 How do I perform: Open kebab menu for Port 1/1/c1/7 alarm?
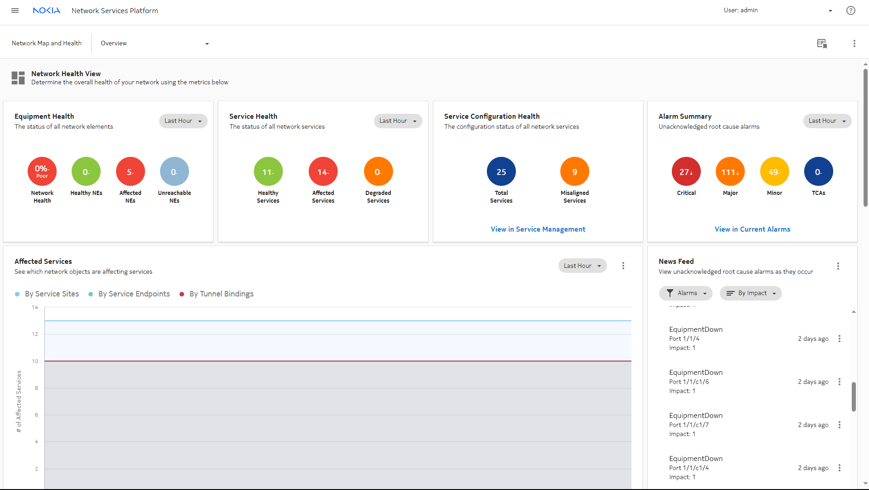tap(840, 425)
